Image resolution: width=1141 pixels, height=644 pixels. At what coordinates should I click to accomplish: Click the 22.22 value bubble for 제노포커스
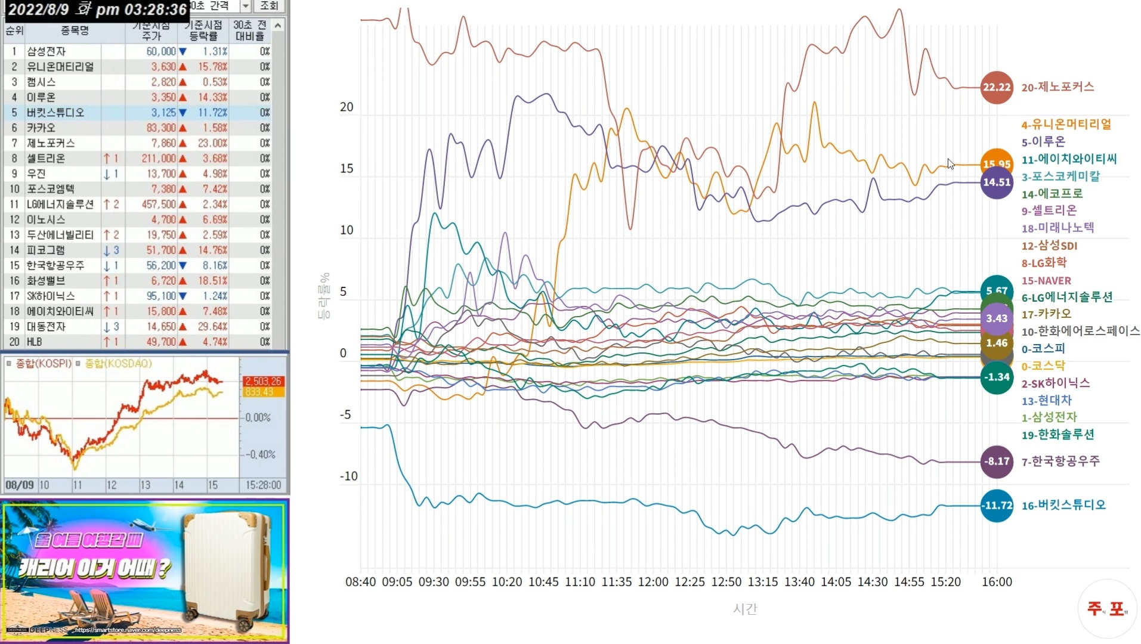[x=997, y=87]
